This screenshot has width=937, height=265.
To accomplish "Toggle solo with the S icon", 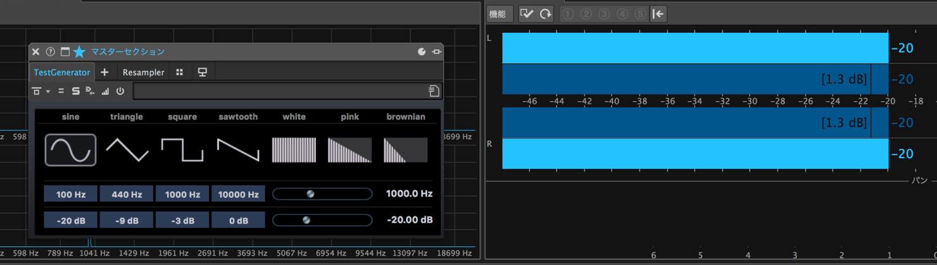I will [75, 91].
